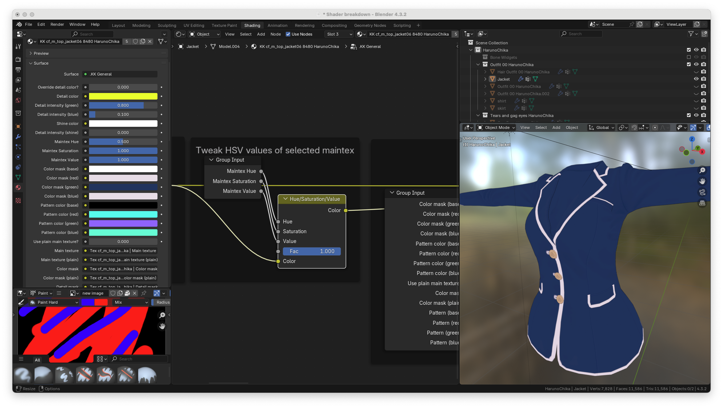Open the Material properties tab icon

point(18,187)
